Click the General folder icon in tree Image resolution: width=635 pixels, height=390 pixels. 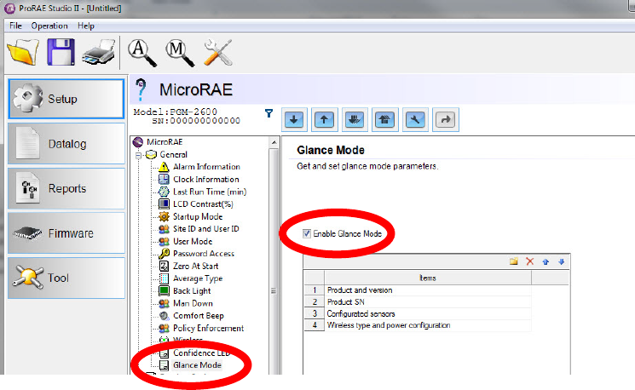(151, 154)
